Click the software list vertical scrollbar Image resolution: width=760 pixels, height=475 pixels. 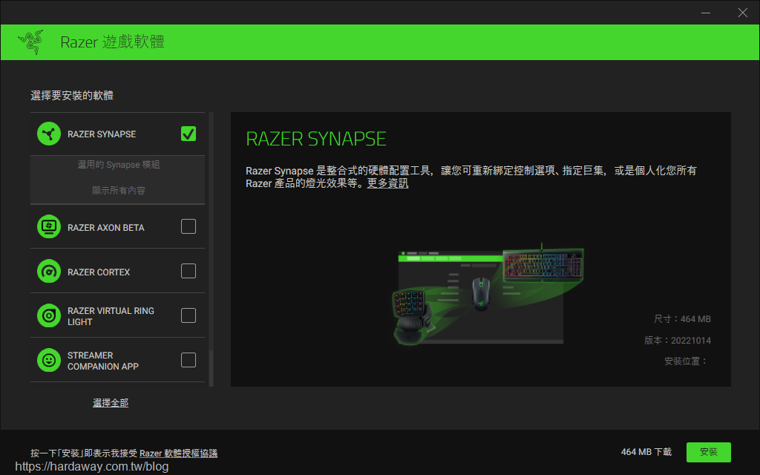pos(211,249)
